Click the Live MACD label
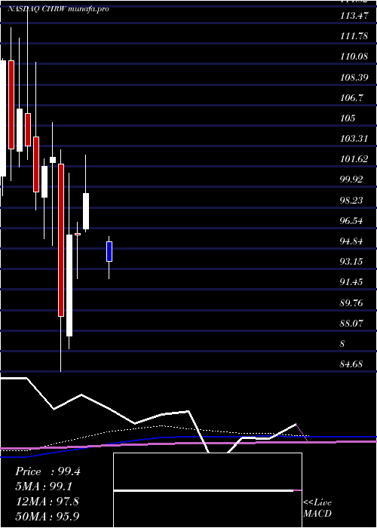 [317, 508]
